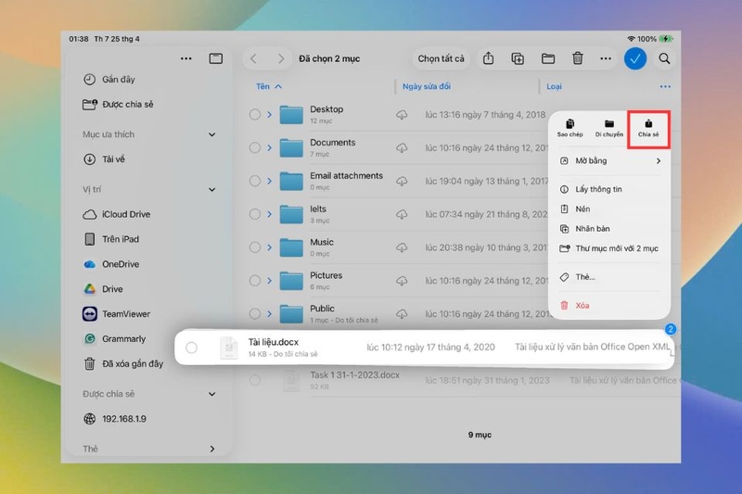This screenshot has height=494, width=742.
Task: Open Trên iPad location
Action: 111,239
